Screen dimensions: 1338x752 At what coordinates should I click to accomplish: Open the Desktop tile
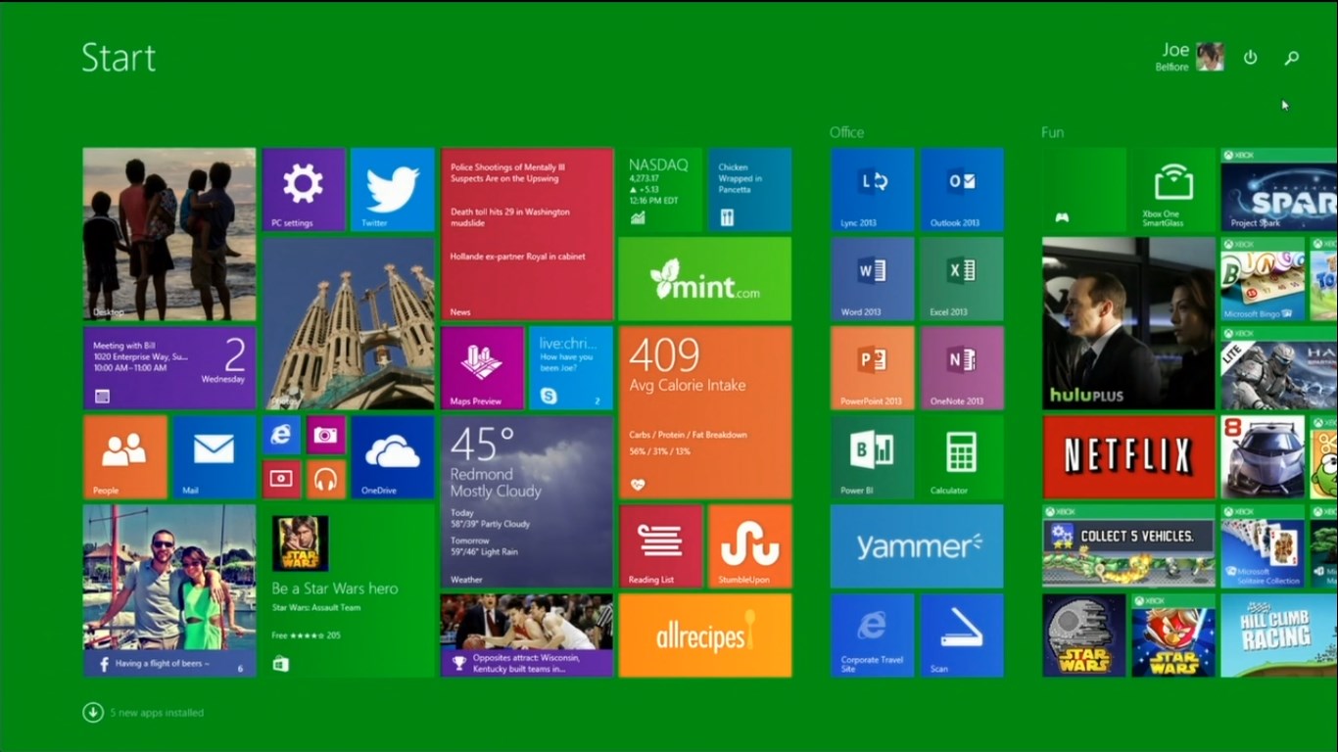click(169, 234)
